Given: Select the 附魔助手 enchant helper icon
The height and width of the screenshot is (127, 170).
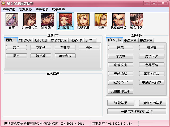Looking at the screenshot, I should (x=47, y=21).
